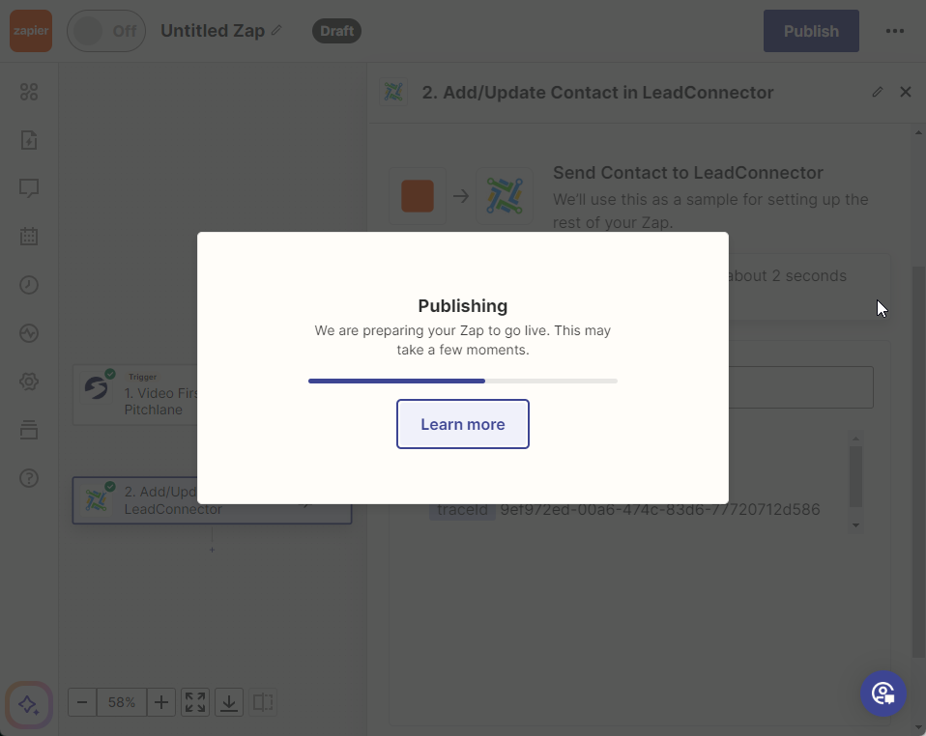This screenshot has height=736, width=926.
Task: Click the orange source app square icon
Action: (418, 196)
